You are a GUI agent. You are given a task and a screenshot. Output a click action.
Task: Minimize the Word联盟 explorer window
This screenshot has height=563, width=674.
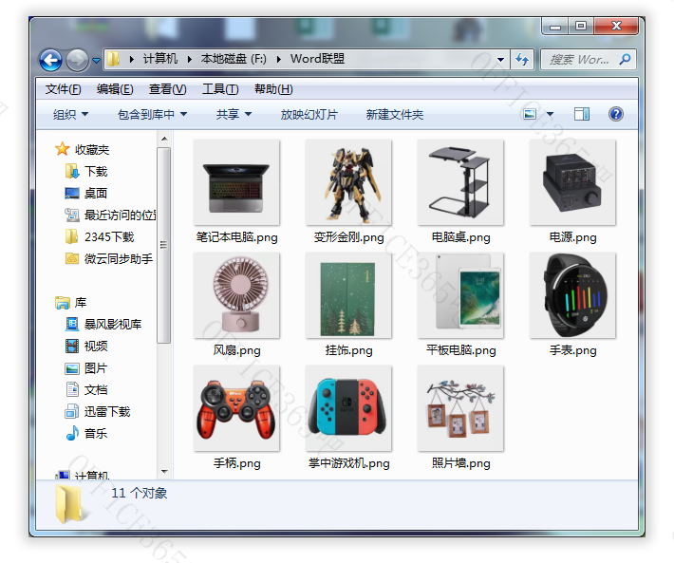tap(555, 27)
